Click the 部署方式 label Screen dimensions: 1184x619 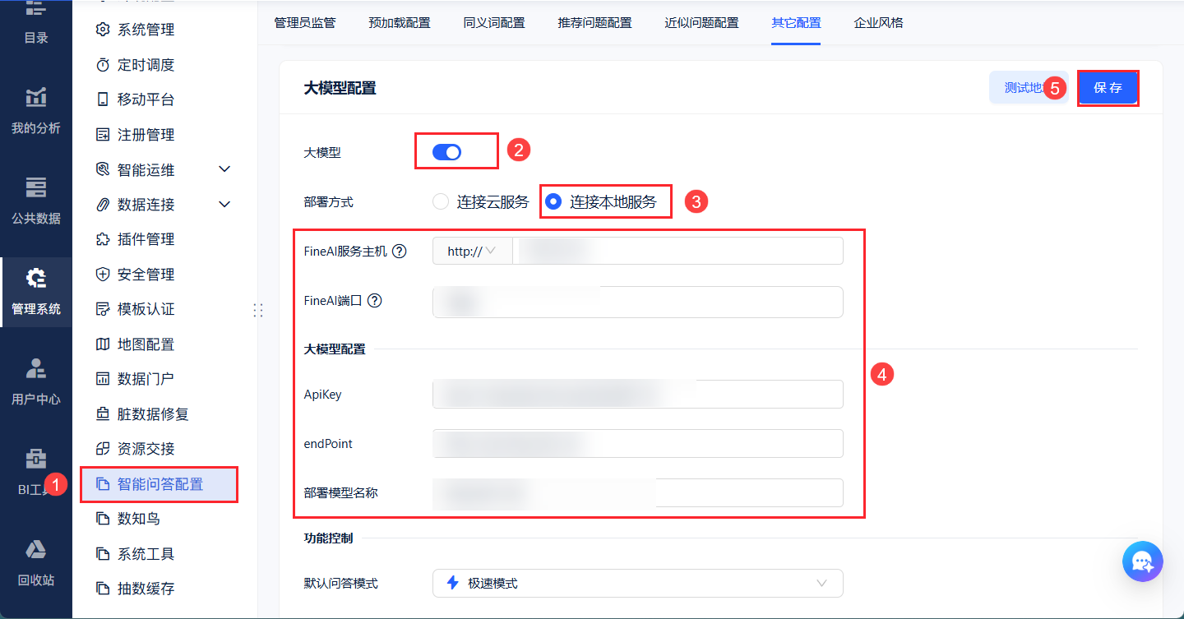[x=329, y=201]
